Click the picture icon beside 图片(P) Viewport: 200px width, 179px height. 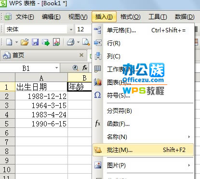point(98,165)
